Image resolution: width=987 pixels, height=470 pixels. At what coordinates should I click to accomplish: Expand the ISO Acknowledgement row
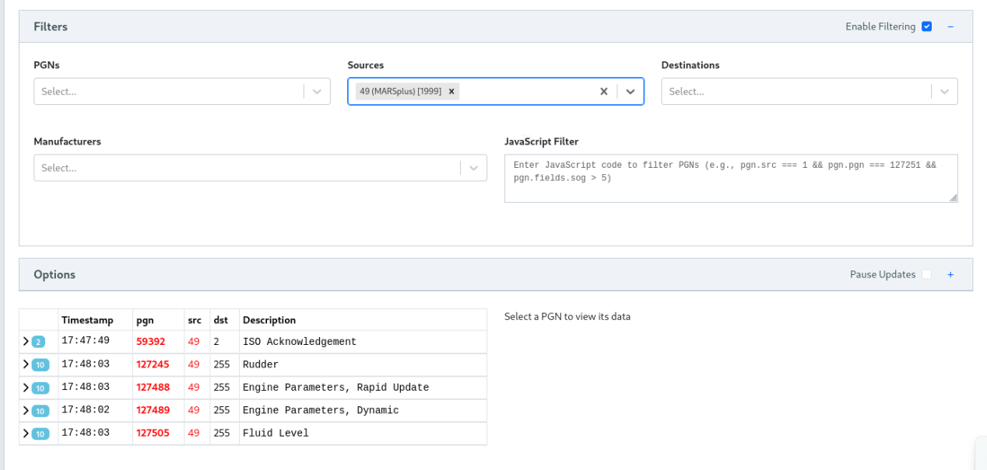point(26,342)
